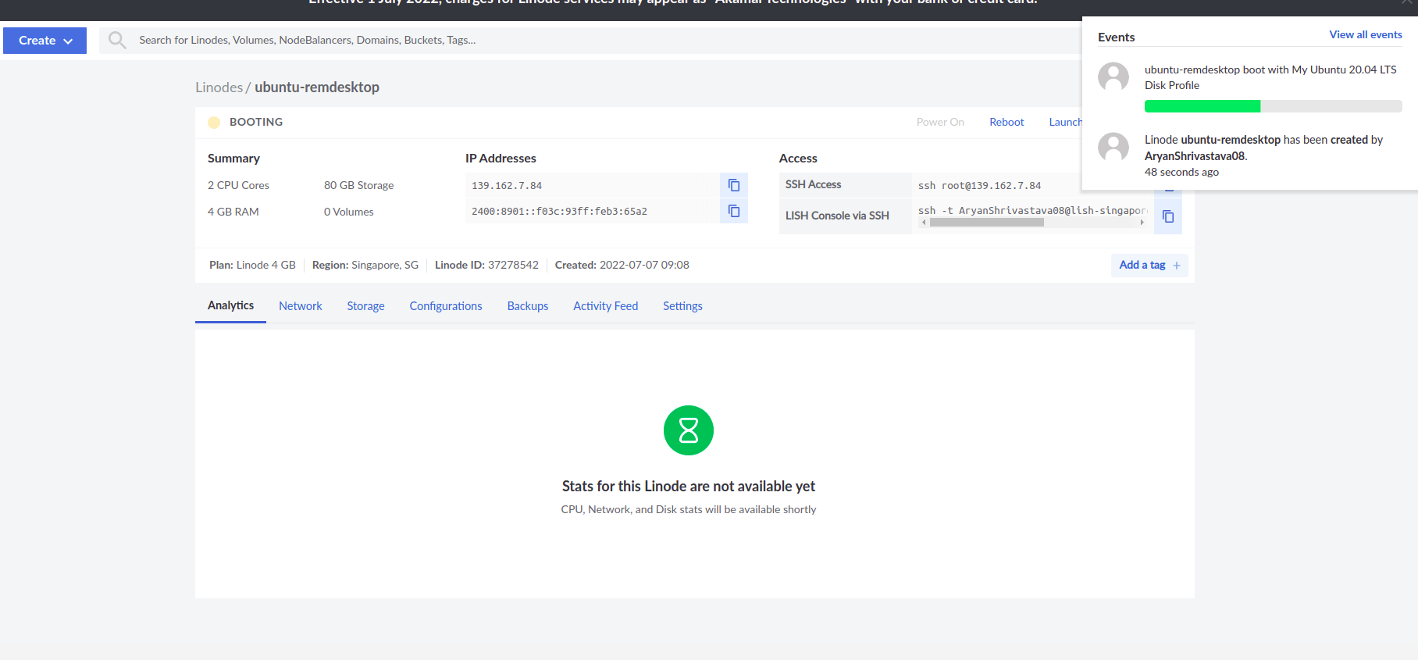The width and height of the screenshot is (1418, 660).
Task: Open the Launch console link
Action: point(1065,122)
